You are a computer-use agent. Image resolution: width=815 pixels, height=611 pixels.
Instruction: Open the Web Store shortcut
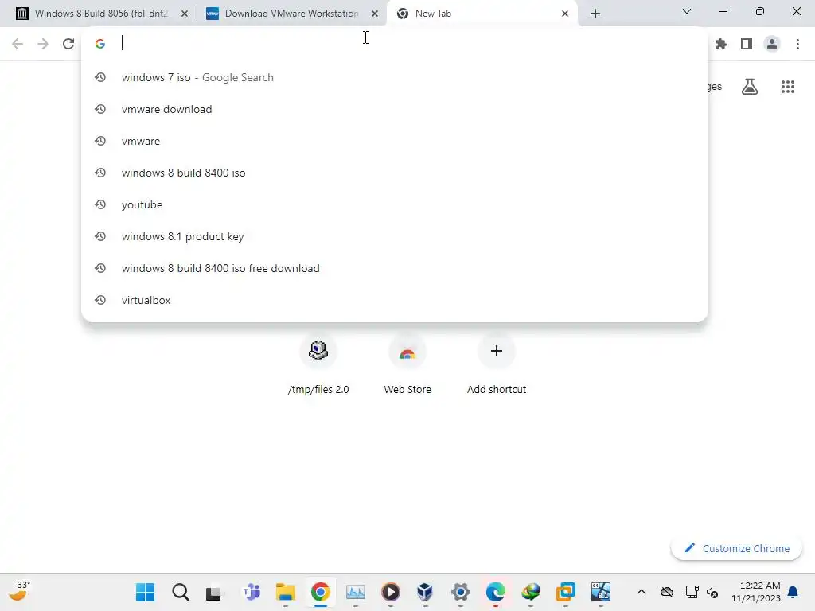(x=407, y=364)
